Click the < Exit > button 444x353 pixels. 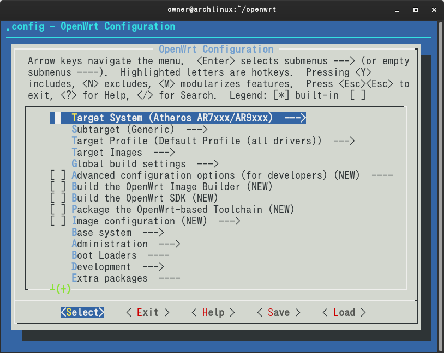[148, 313]
